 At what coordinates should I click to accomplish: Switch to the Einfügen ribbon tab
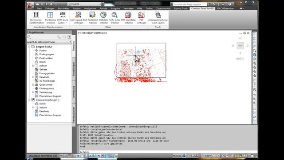[50, 8]
